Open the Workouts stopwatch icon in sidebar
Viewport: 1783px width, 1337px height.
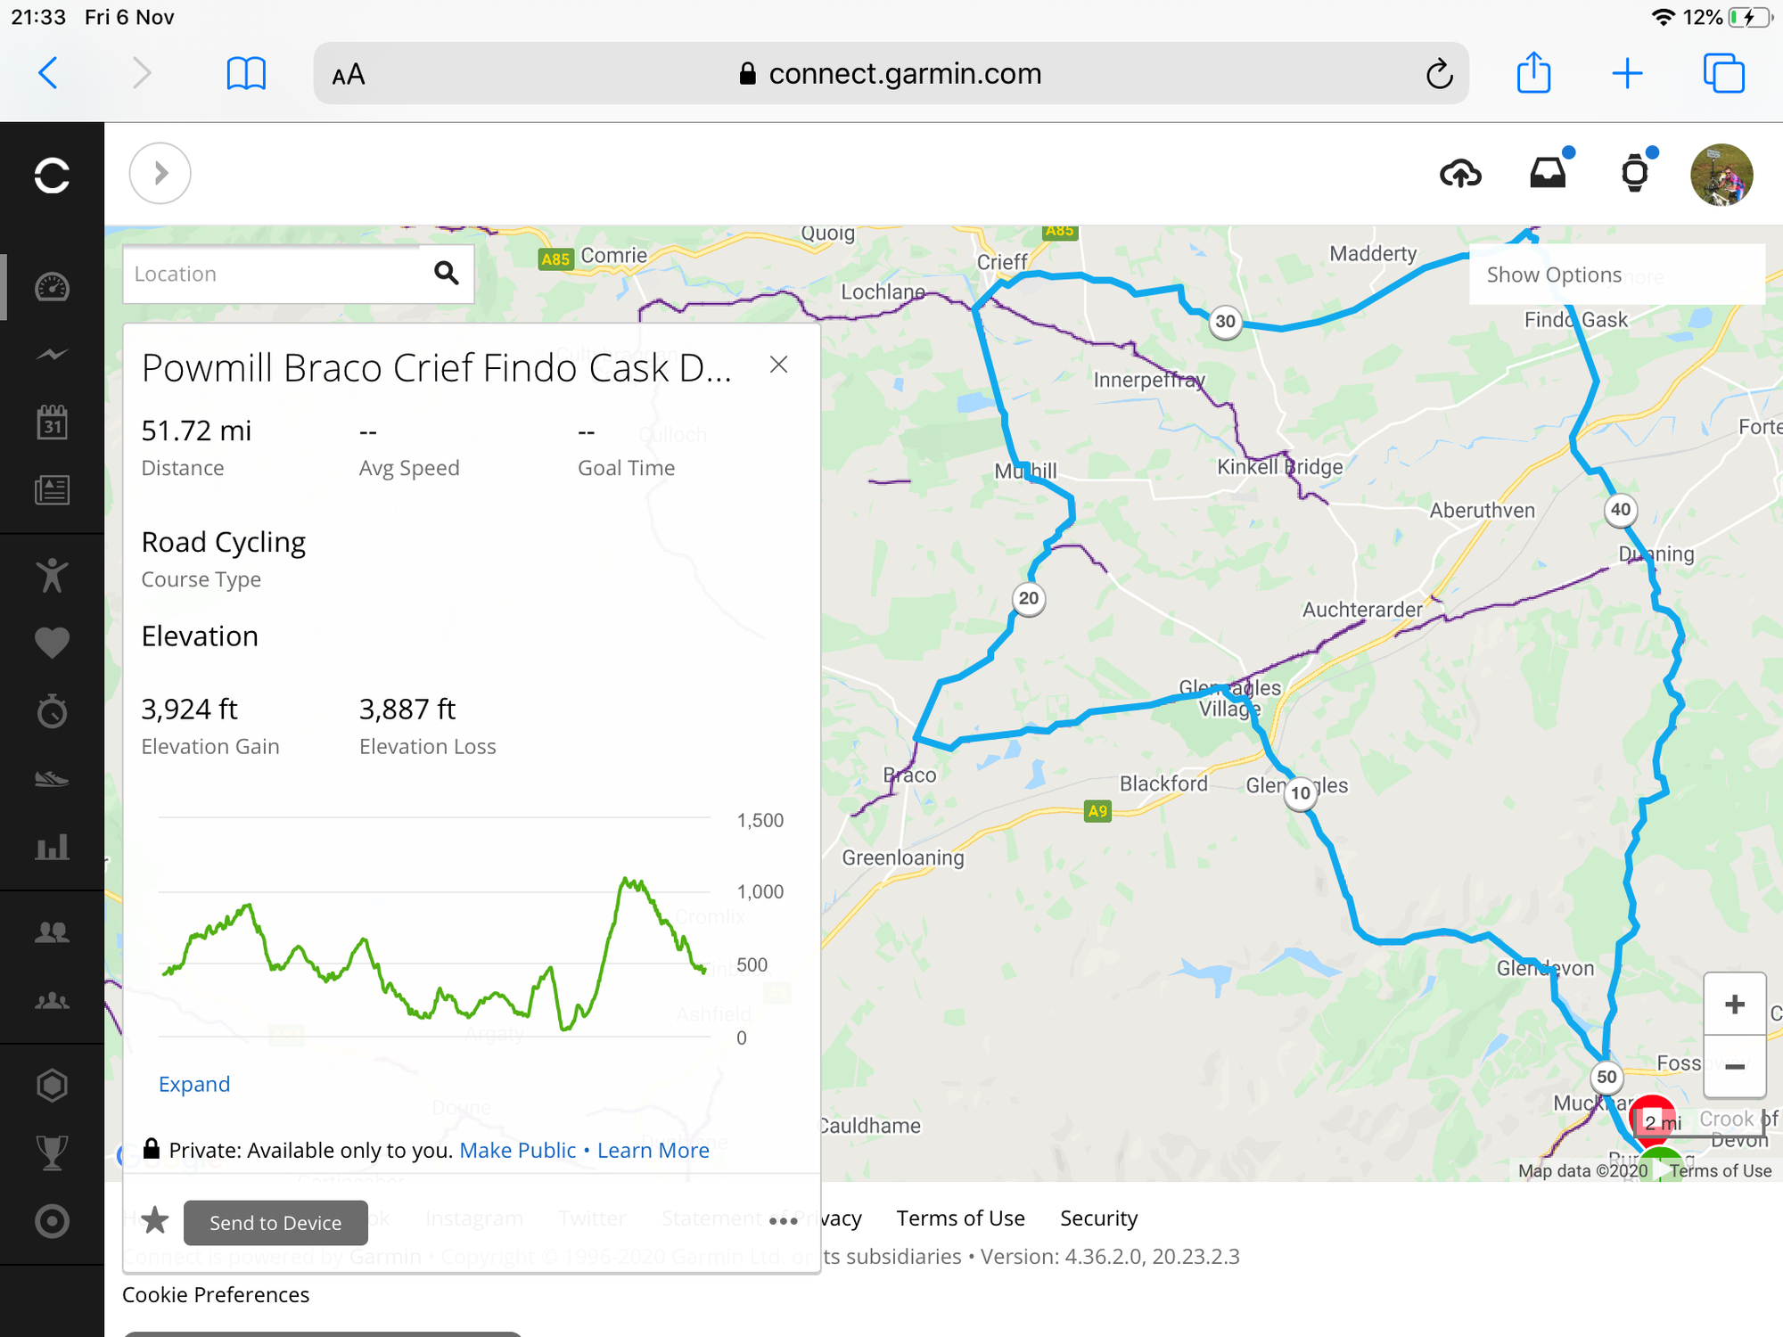(53, 710)
